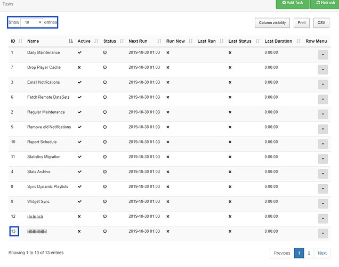Click Run Now cross for Regular Maintenance
Viewport: 339px width, 267px height.
point(168,112)
